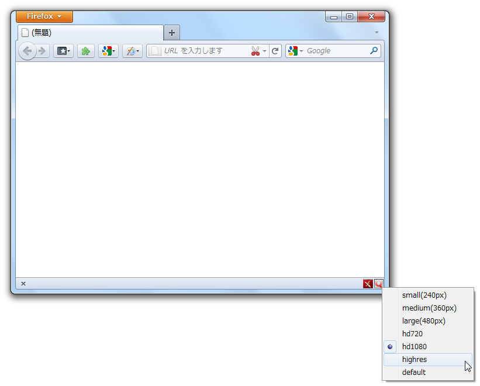Image resolution: width=480 pixels, height=386 pixels.
Task: Minimize the Firefox window
Action: coord(334,16)
